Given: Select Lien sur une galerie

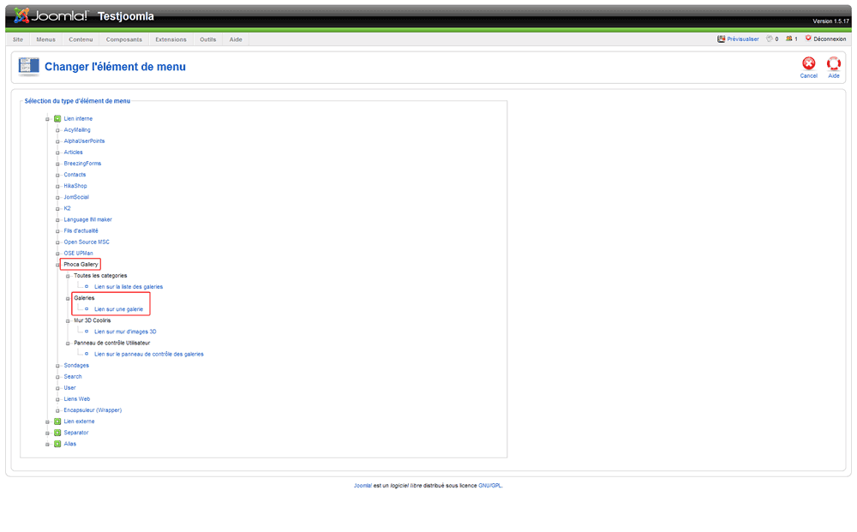Looking at the screenshot, I should 118,309.
